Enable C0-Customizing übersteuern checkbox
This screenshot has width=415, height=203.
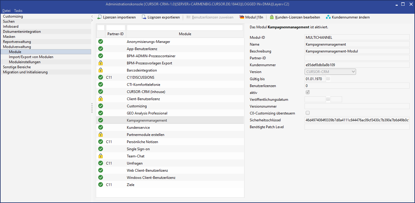(x=308, y=113)
